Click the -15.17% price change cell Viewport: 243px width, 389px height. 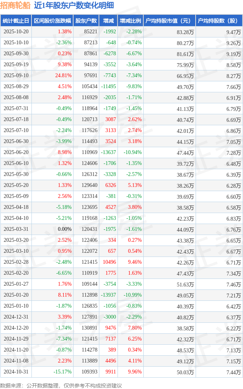63,372
